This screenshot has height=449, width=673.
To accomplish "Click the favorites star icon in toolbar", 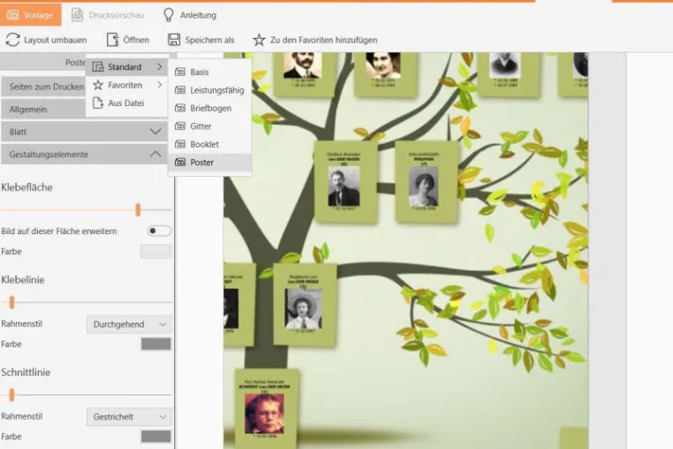I will pos(259,40).
